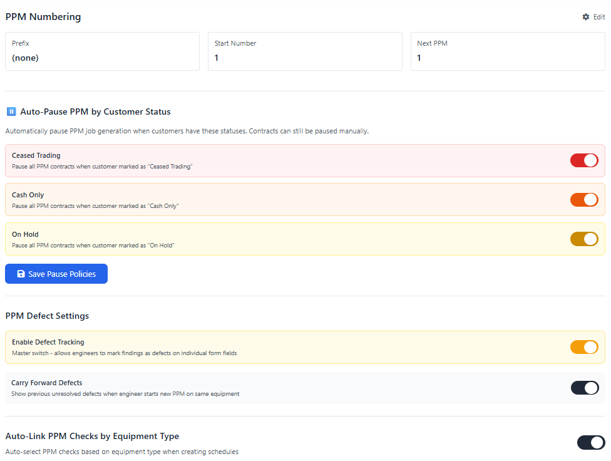This screenshot has width=611, height=461.
Task: Click the 'Automatically pause PPM job generation' description
Action: click(x=187, y=131)
